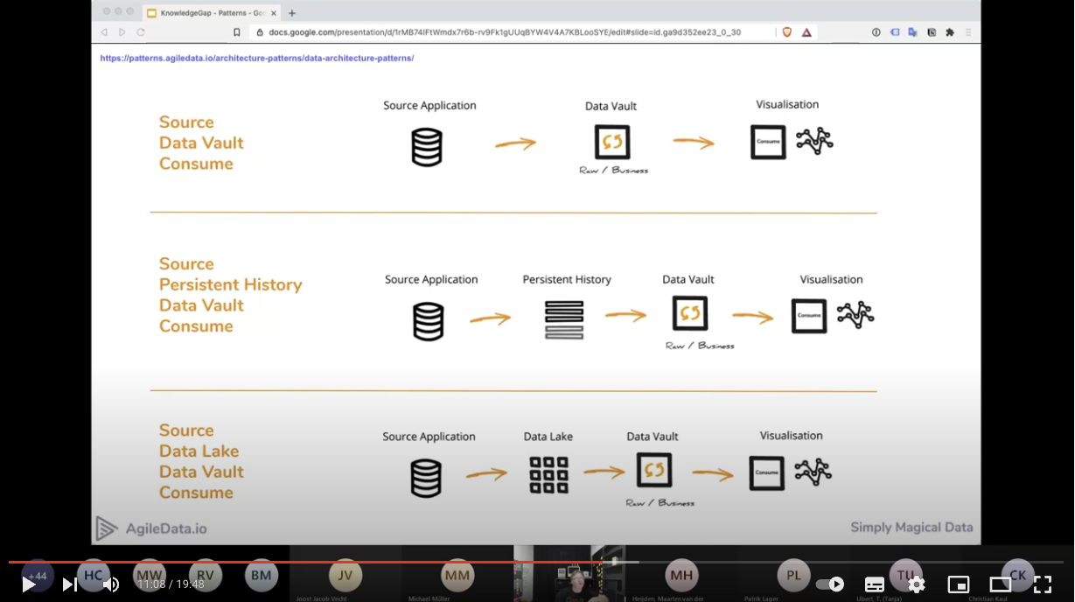Bookmark the page via the star icon
Screen dimensions: 1075x602
(x=237, y=31)
